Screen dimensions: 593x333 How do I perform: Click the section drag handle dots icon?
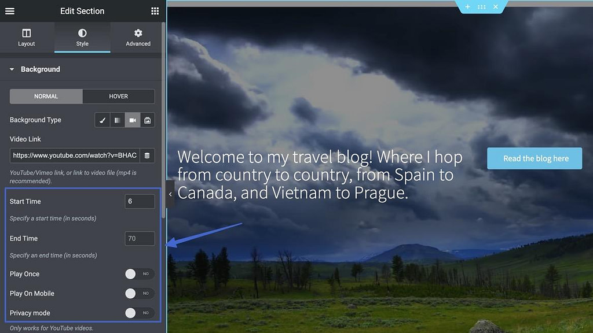[482, 7]
